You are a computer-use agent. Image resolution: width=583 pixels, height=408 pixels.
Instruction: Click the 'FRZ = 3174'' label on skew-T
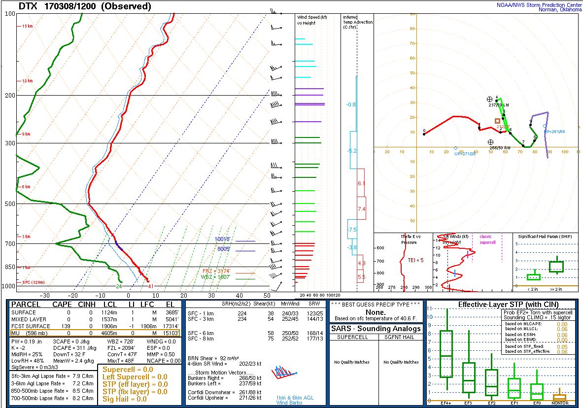tap(216, 271)
